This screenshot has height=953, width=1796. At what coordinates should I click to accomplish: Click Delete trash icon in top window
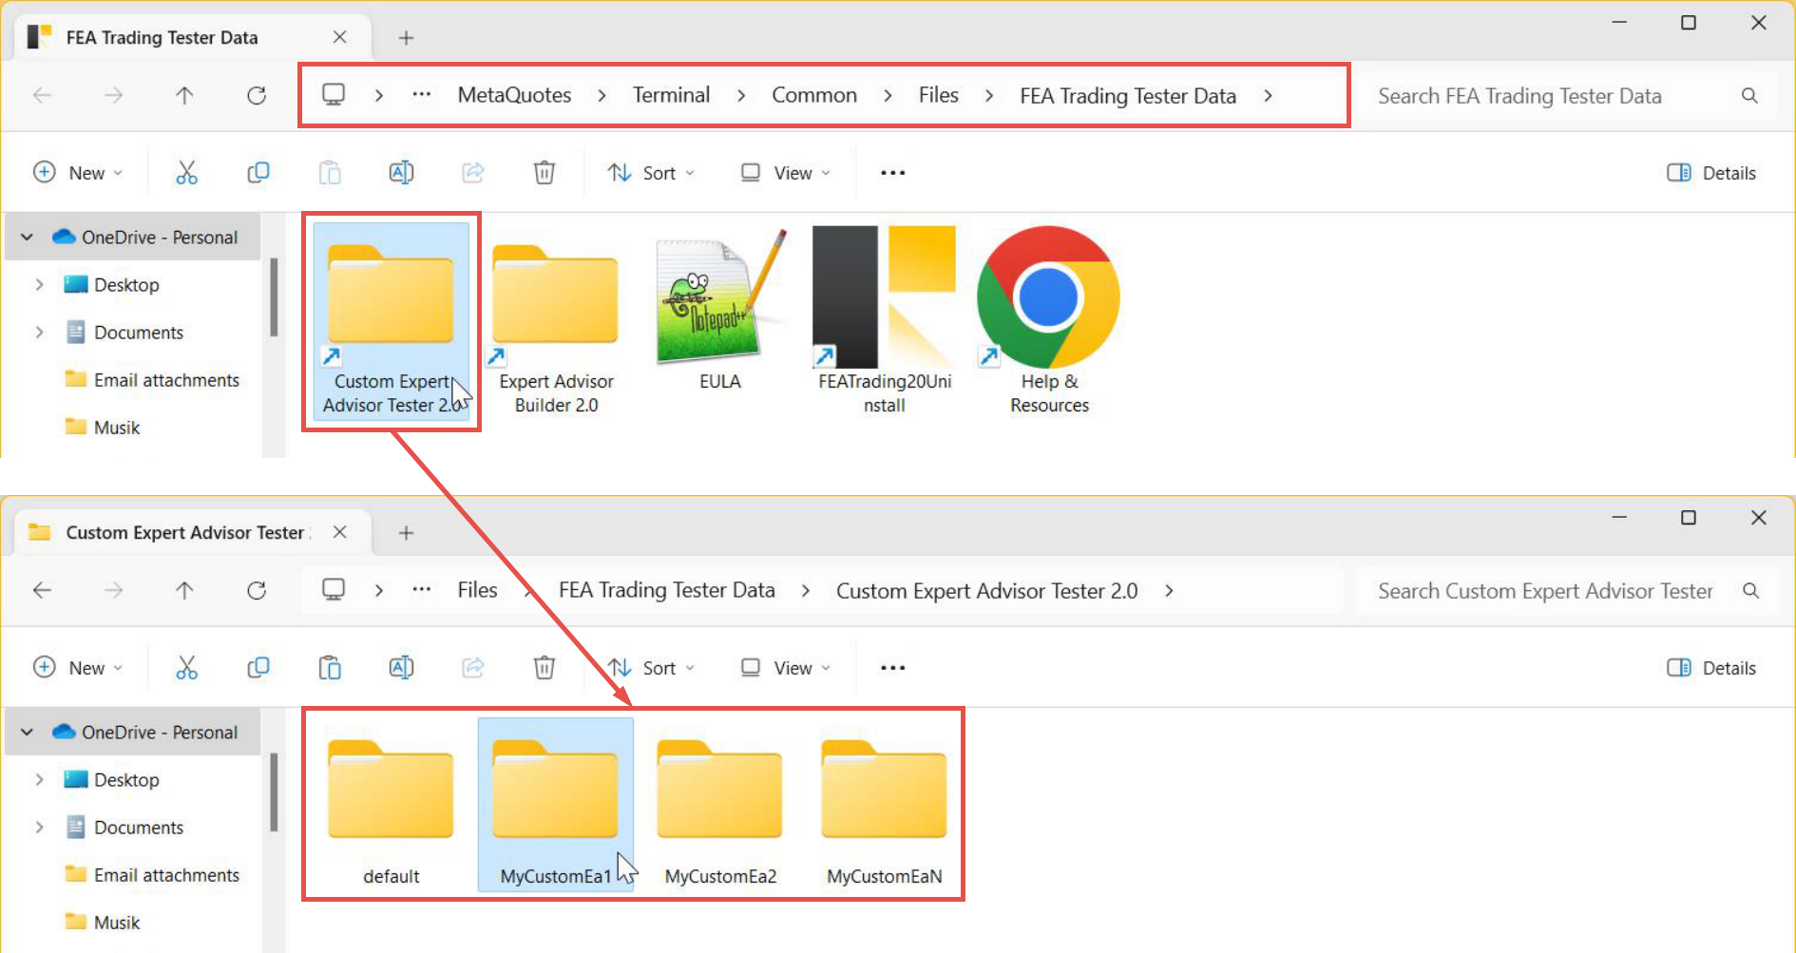(x=544, y=173)
